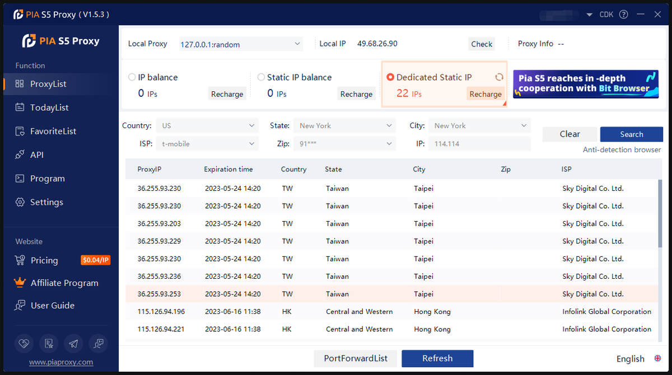Screen dimensions: 672x375
Task: Click the Affiliate Program crown icon
Action: pos(20,283)
